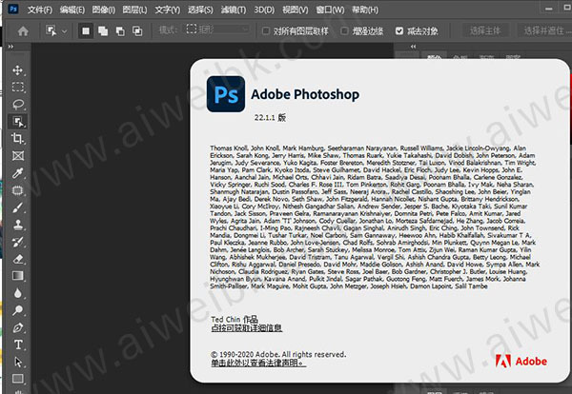
Task: Click the Adobe logo in About dialog
Action: click(521, 361)
